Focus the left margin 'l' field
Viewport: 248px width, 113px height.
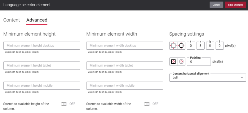click(220, 46)
